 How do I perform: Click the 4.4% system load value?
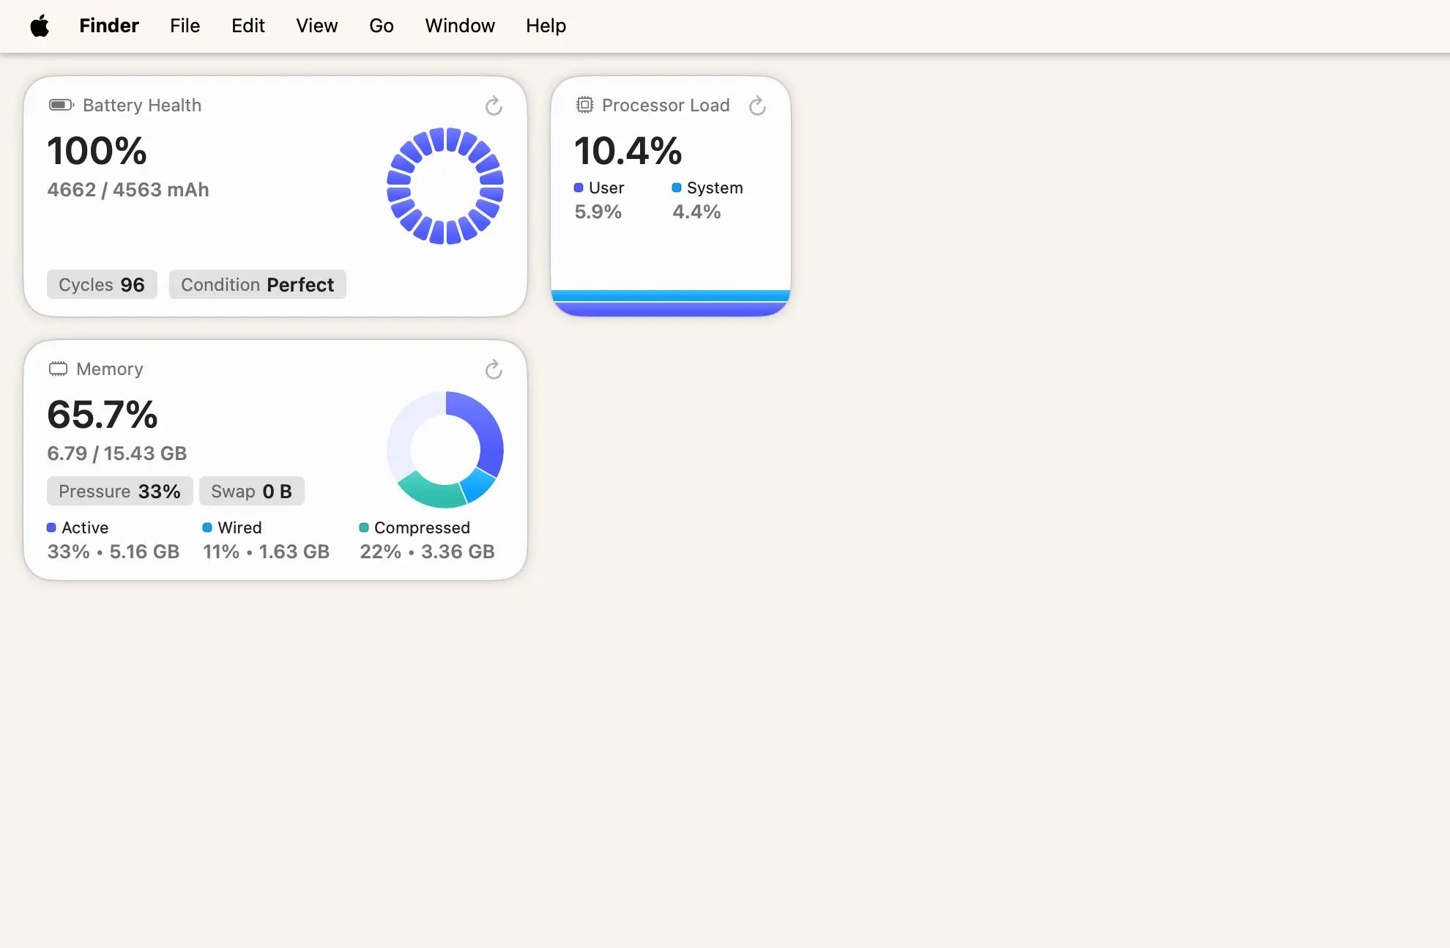pyautogui.click(x=696, y=212)
